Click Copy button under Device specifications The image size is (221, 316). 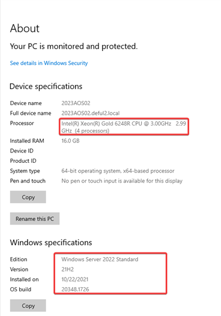[x=28, y=197]
